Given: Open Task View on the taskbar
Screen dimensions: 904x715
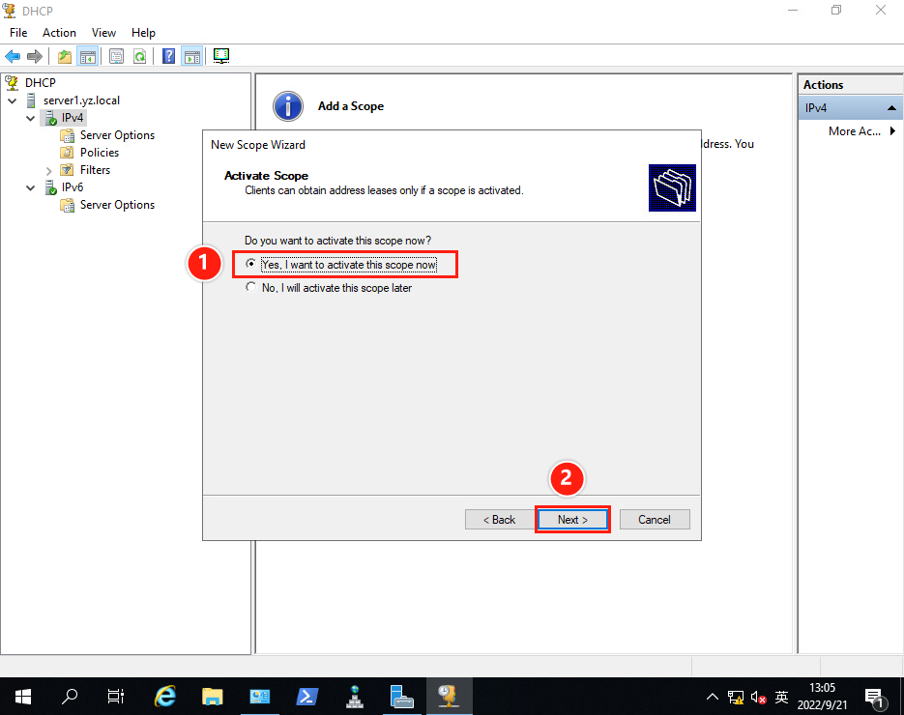Looking at the screenshot, I should (116, 697).
